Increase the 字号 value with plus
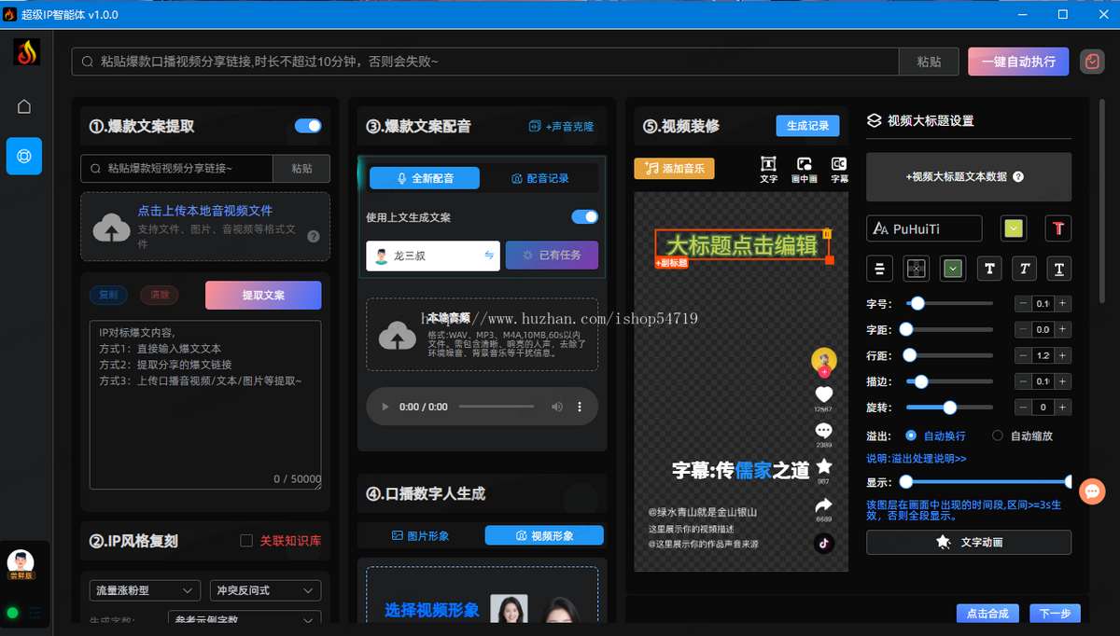 click(x=1063, y=303)
